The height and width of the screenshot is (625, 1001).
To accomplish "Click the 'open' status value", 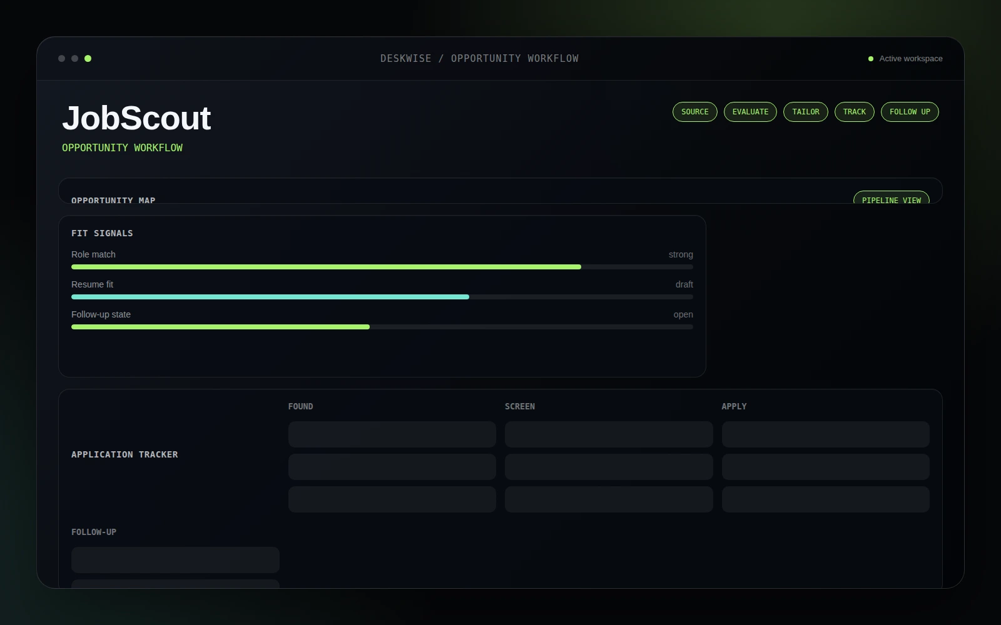I will point(683,314).
